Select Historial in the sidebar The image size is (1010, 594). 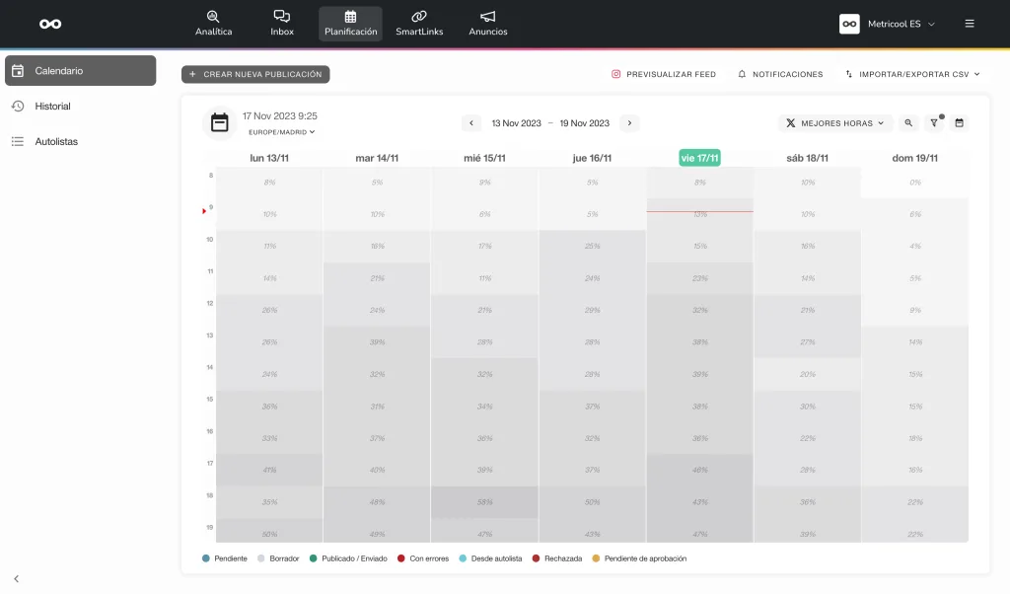pos(52,106)
